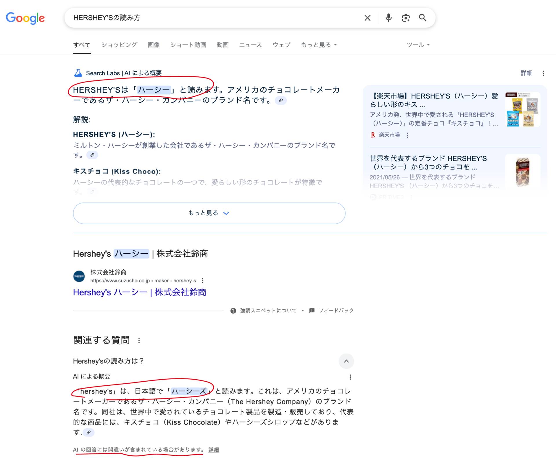The width and height of the screenshot is (556, 458).
Task: Click the Kisses product thumbnail
Action: point(523,109)
